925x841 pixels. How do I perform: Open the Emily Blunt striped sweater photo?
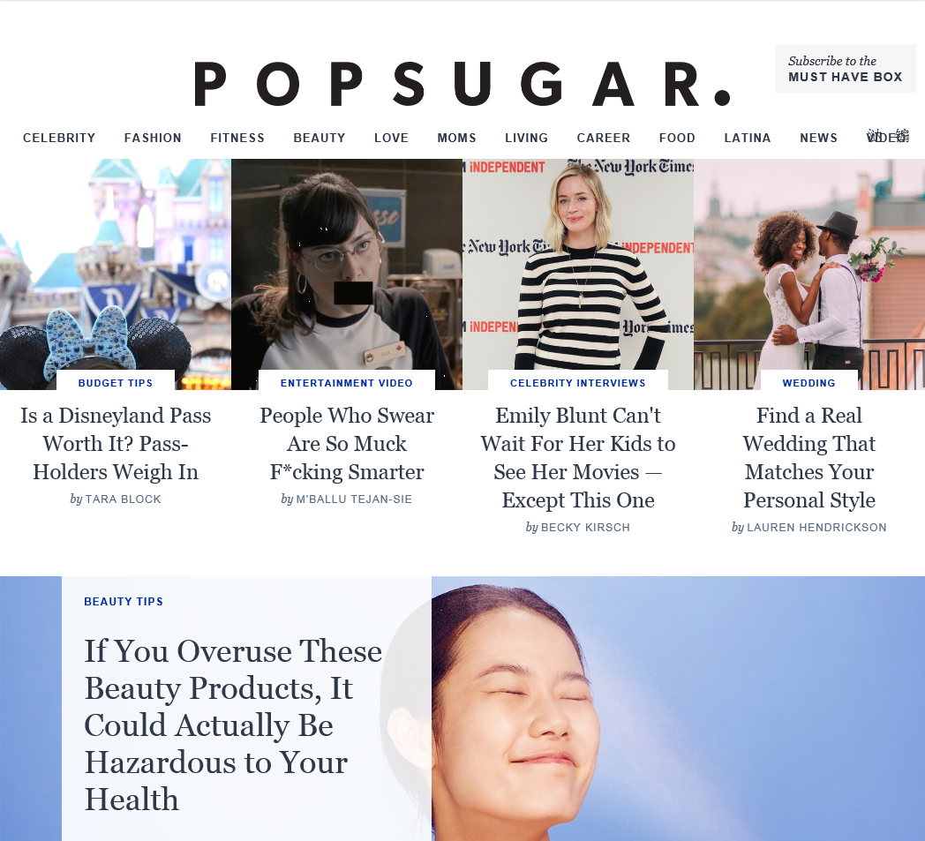578,274
